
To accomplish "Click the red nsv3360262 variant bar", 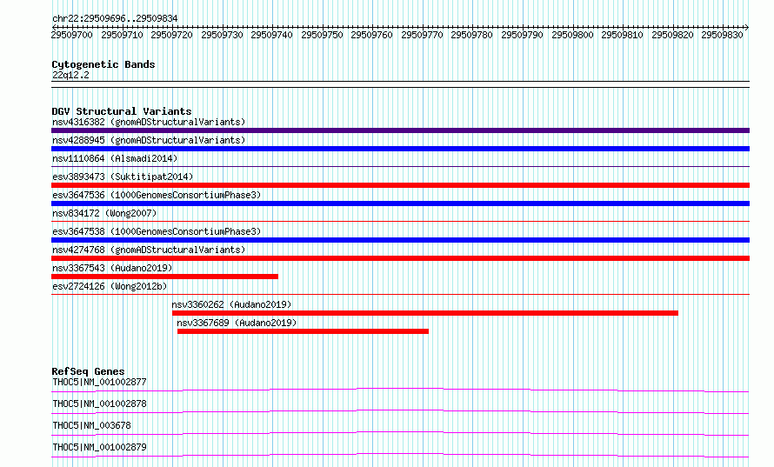I will click(x=425, y=313).
